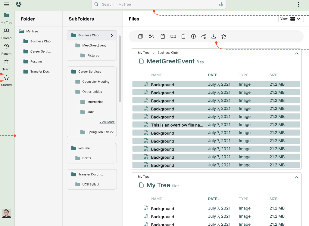Click the MyTree logo icon

tap(19, 4)
